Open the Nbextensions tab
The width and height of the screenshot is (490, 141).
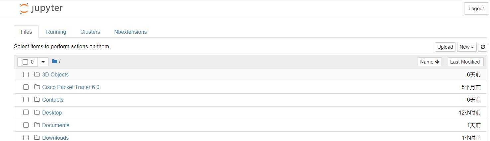click(130, 32)
